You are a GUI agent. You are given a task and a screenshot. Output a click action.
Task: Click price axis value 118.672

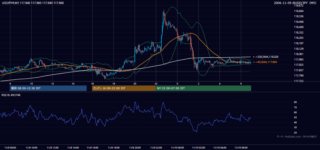coord(299,5)
